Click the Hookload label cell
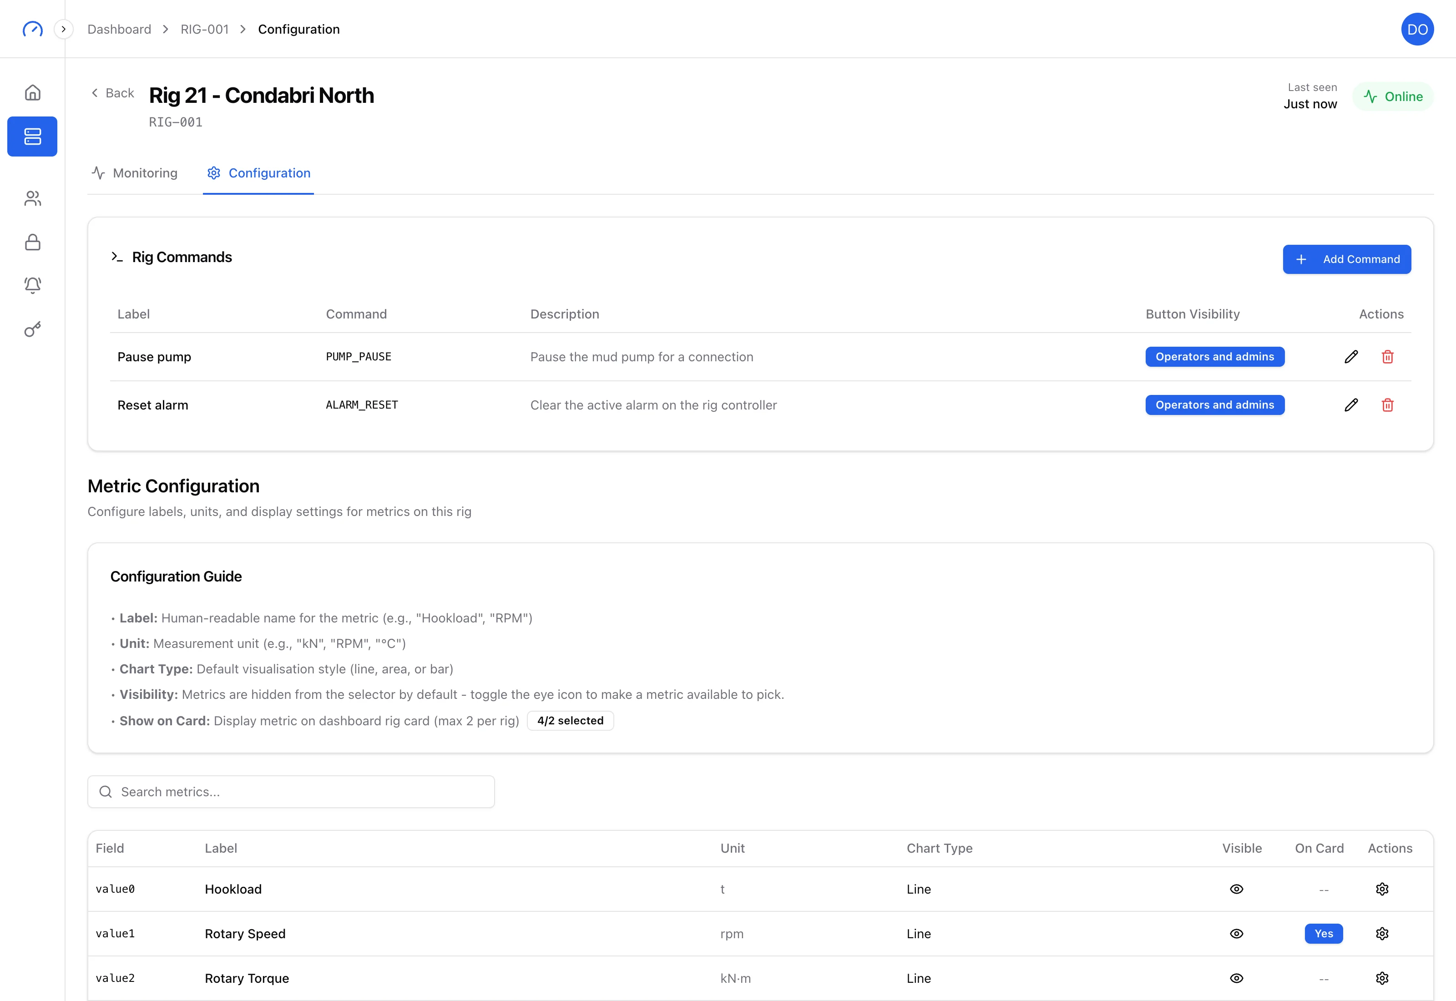1456x1001 pixels. point(233,890)
